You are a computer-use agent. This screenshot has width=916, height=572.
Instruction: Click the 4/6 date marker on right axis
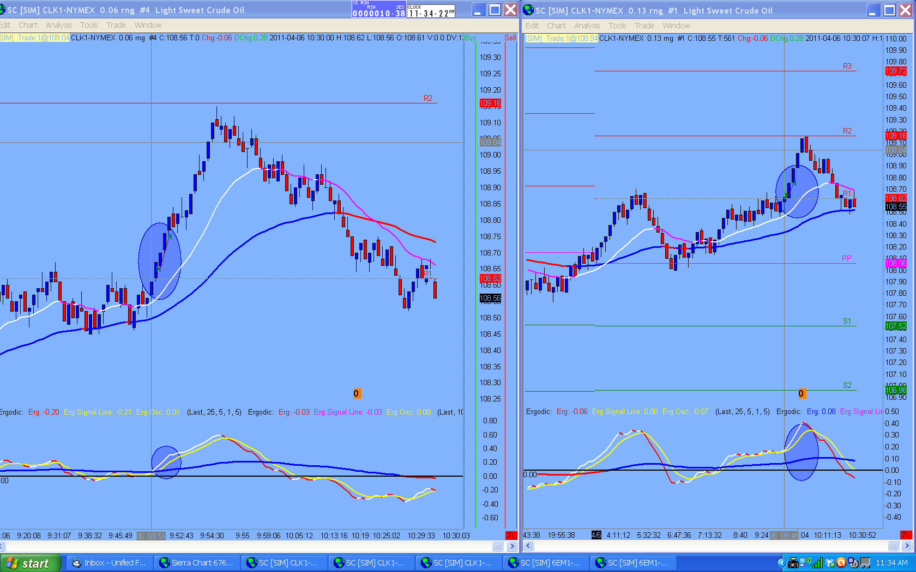(x=596, y=536)
